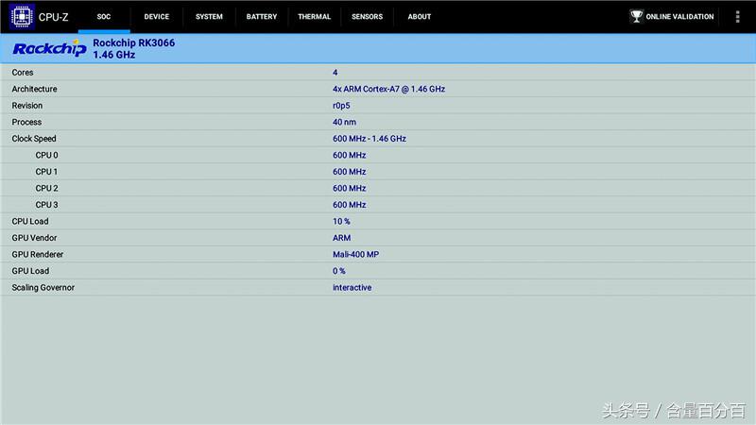This screenshot has height=425, width=756.
Task: Select the GPU Vendor row label
Action: [34, 238]
